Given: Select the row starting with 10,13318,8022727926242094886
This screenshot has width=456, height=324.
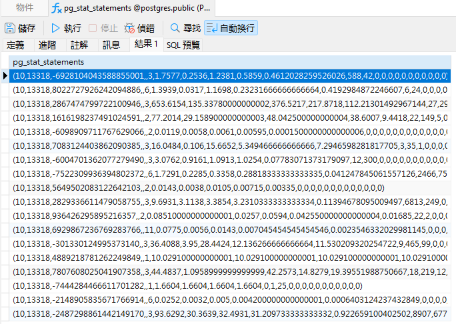Looking at the screenshot, I should point(227,89).
